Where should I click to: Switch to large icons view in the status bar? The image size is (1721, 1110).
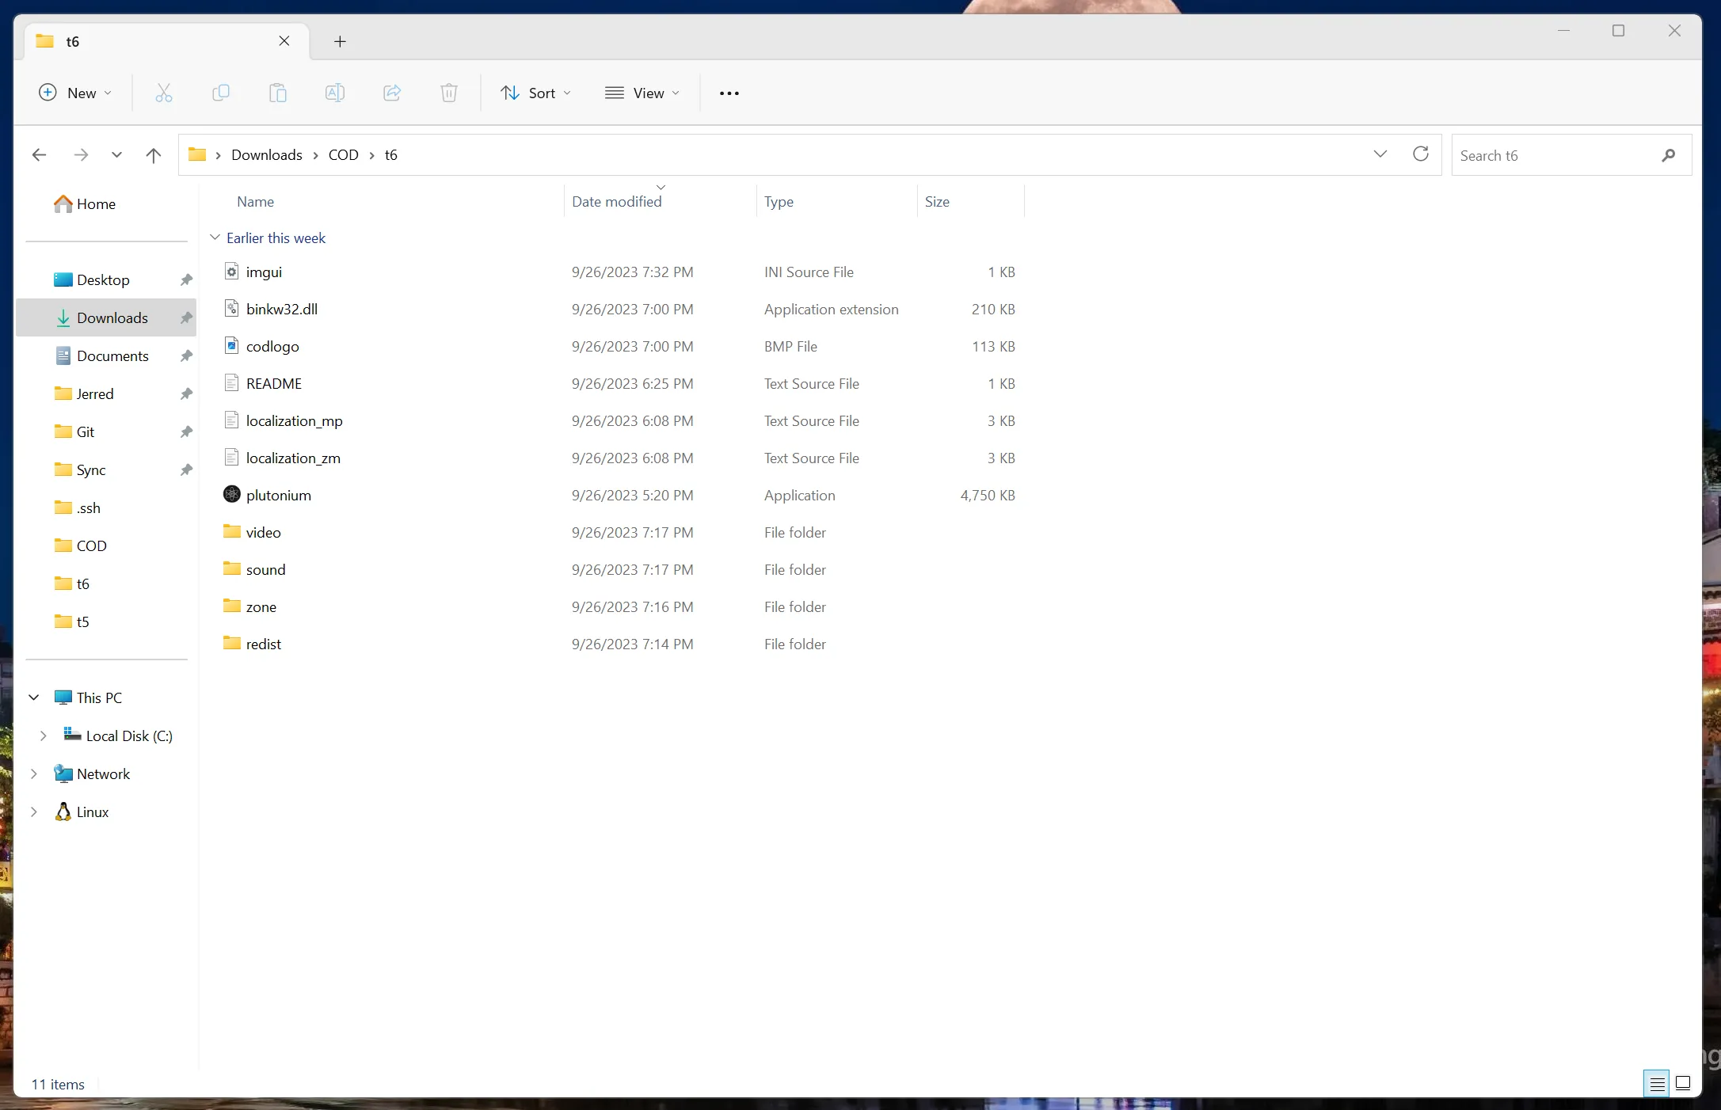pyautogui.click(x=1682, y=1083)
